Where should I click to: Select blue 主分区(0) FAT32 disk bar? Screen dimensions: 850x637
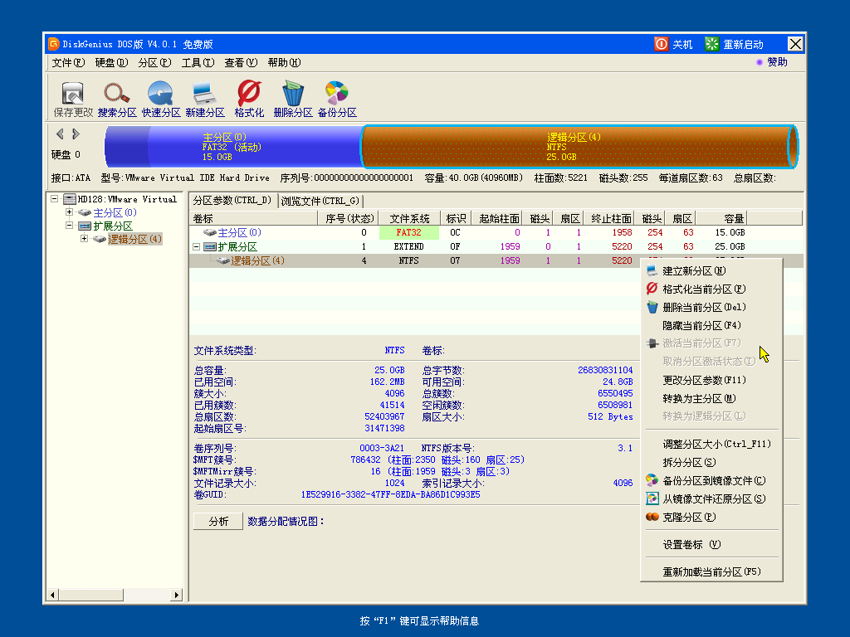pos(233,147)
